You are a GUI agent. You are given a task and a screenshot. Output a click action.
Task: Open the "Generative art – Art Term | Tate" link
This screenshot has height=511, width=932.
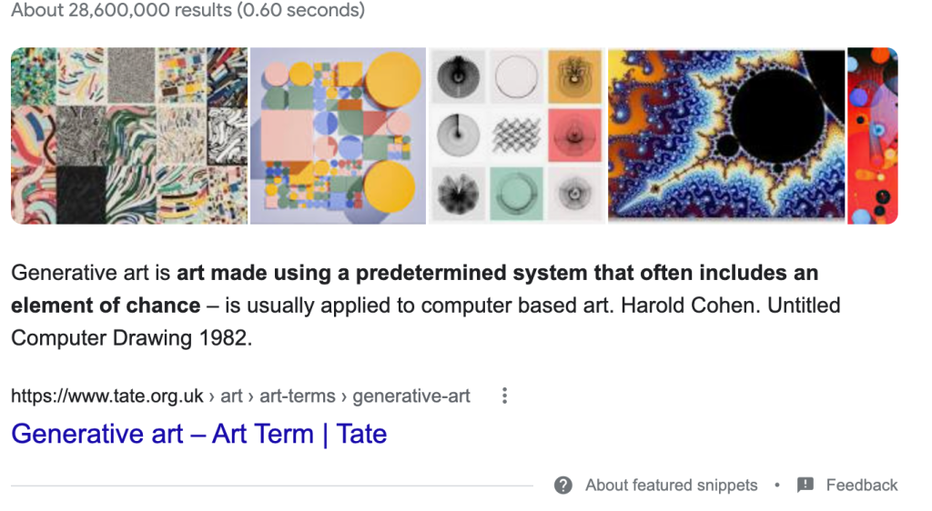tap(198, 434)
